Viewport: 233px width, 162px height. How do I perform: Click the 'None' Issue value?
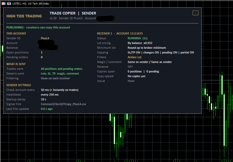[x=131, y=81]
